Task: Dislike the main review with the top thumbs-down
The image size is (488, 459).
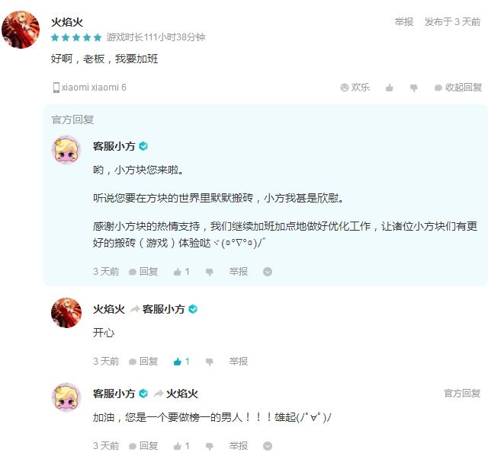Action: (414, 88)
